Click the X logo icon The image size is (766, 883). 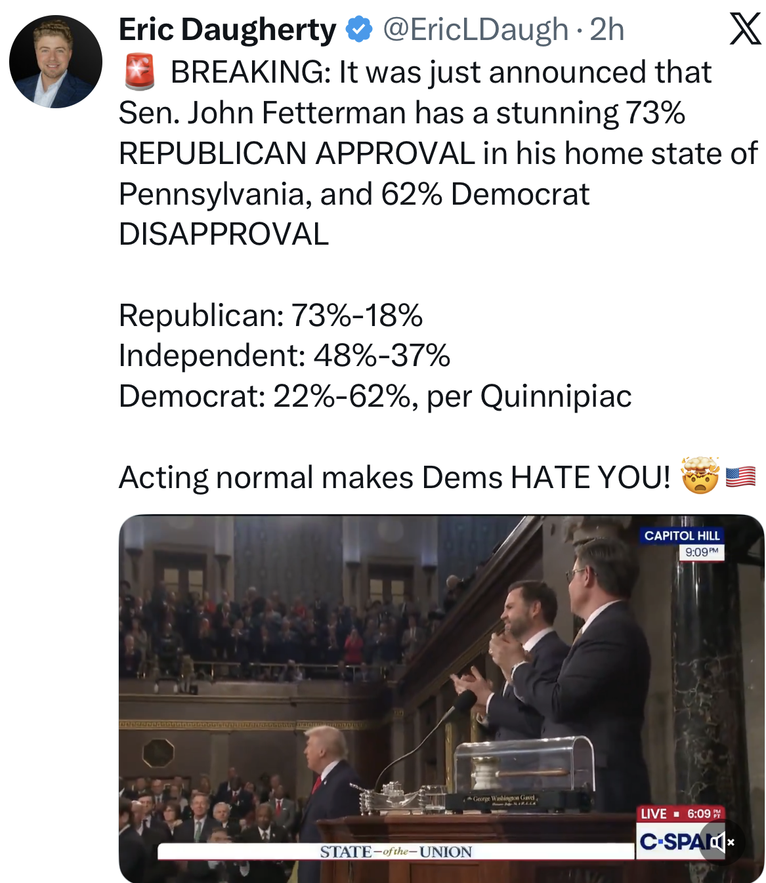tap(745, 30)
